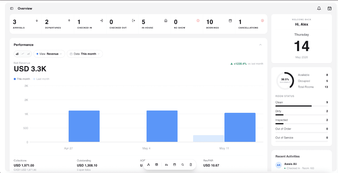Click the Departures up-arrow icon

click(69, 21)
